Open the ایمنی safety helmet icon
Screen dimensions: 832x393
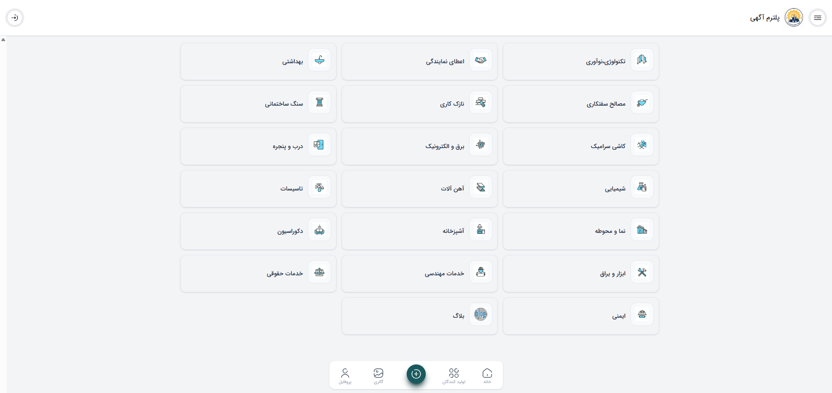point(642,314)
